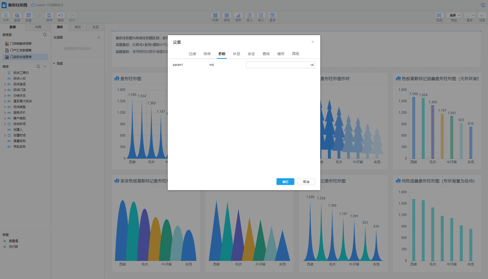Click the 取消 cancel button
This screenshot has height=279, width=488.
tap(306, 182)
